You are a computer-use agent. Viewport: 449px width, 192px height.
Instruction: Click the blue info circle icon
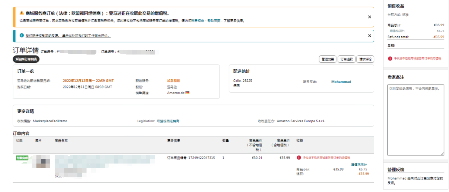tap(22, 35)
